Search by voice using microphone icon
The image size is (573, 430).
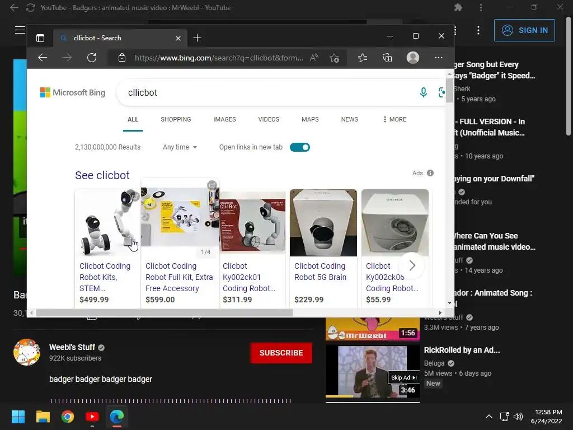[x=423, y=92]
